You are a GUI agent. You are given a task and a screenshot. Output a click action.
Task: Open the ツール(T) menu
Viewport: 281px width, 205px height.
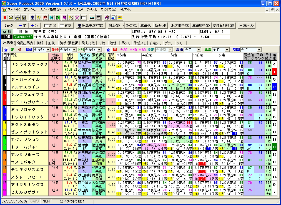click(x=92, y=10)
